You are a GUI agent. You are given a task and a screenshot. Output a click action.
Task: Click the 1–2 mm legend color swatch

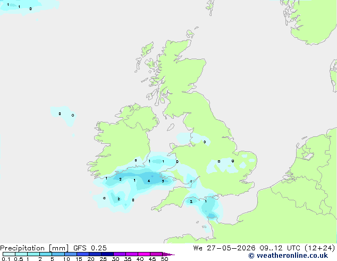point(33,254)
